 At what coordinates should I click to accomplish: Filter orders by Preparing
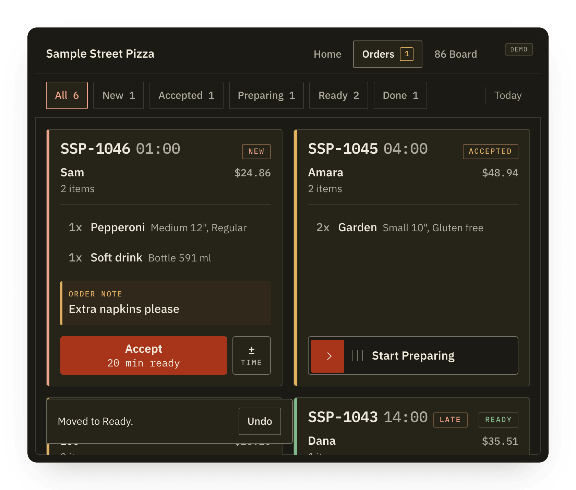[266, 95]
